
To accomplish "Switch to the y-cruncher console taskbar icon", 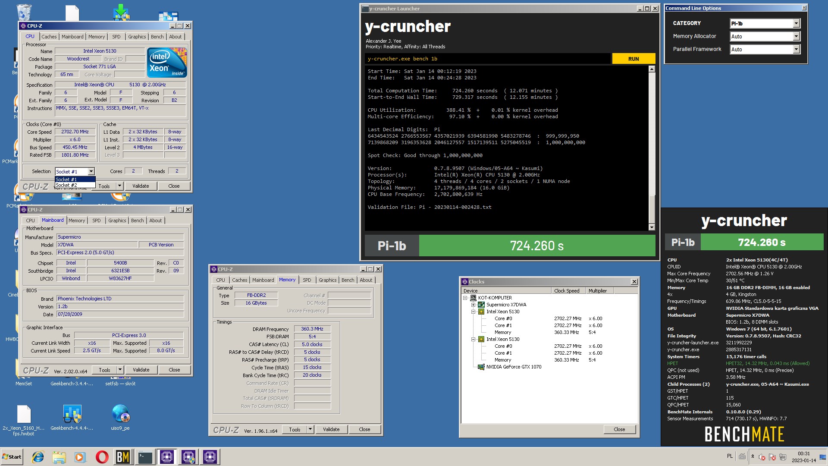I will pyautogui.click(x=145, y=457).
